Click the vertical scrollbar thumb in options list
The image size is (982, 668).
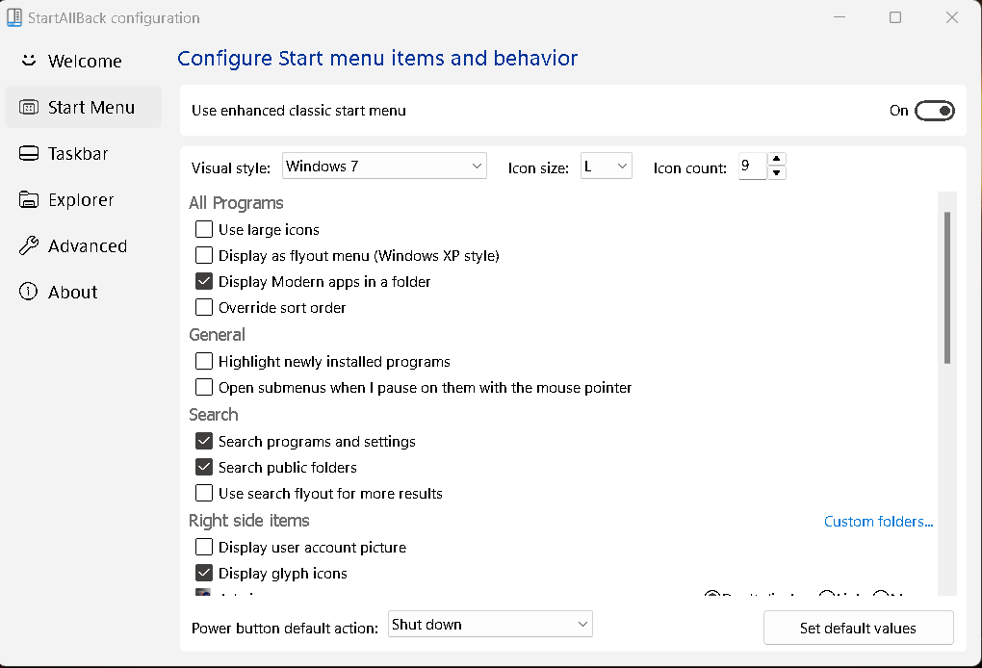pyautogui.click(x=947, y=288)
